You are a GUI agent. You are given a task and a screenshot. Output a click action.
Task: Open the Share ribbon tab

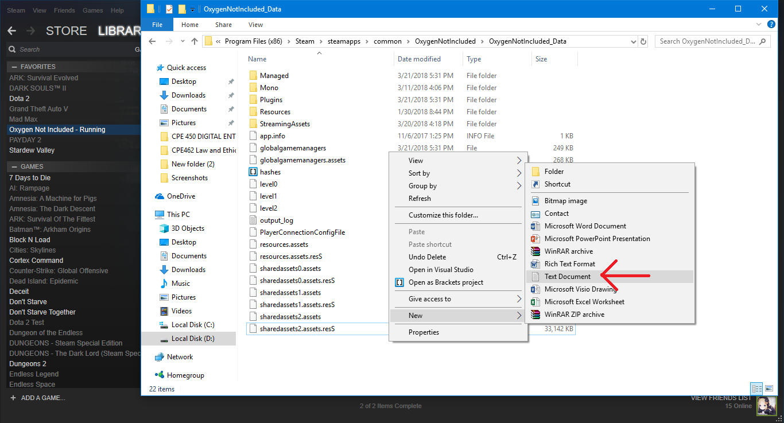click(x=223, y=25)
